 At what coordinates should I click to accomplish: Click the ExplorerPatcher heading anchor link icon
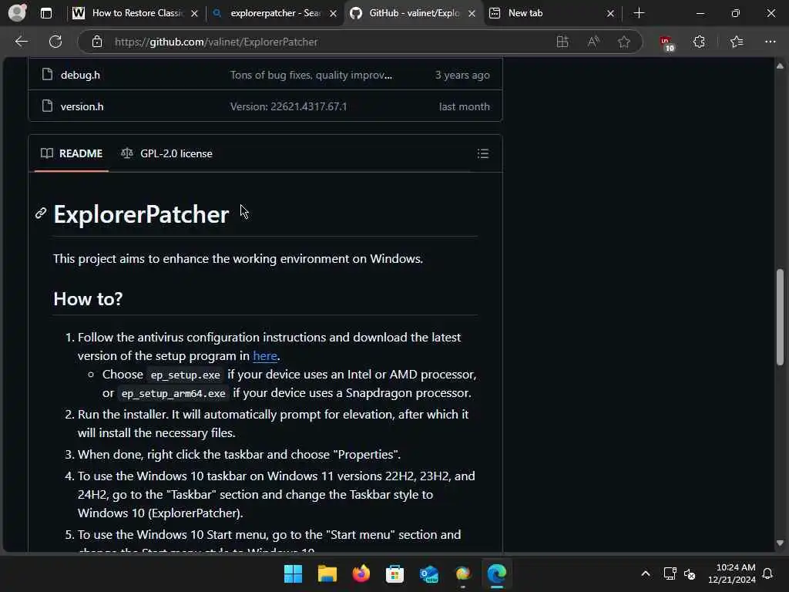point(41,214)
